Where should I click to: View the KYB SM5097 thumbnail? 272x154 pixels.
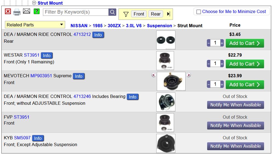[166, 143]
